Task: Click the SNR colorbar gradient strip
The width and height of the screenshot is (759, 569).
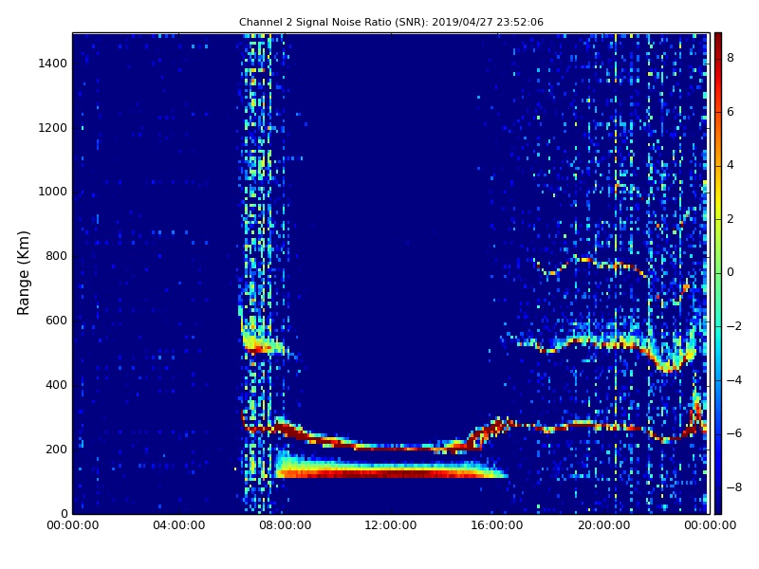Action: 718,273
